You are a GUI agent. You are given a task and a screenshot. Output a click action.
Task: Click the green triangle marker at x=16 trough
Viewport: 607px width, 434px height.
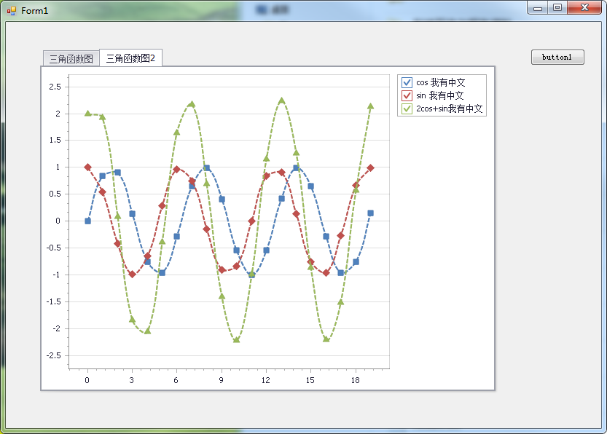pyautogui.click(x=326, y=339)
